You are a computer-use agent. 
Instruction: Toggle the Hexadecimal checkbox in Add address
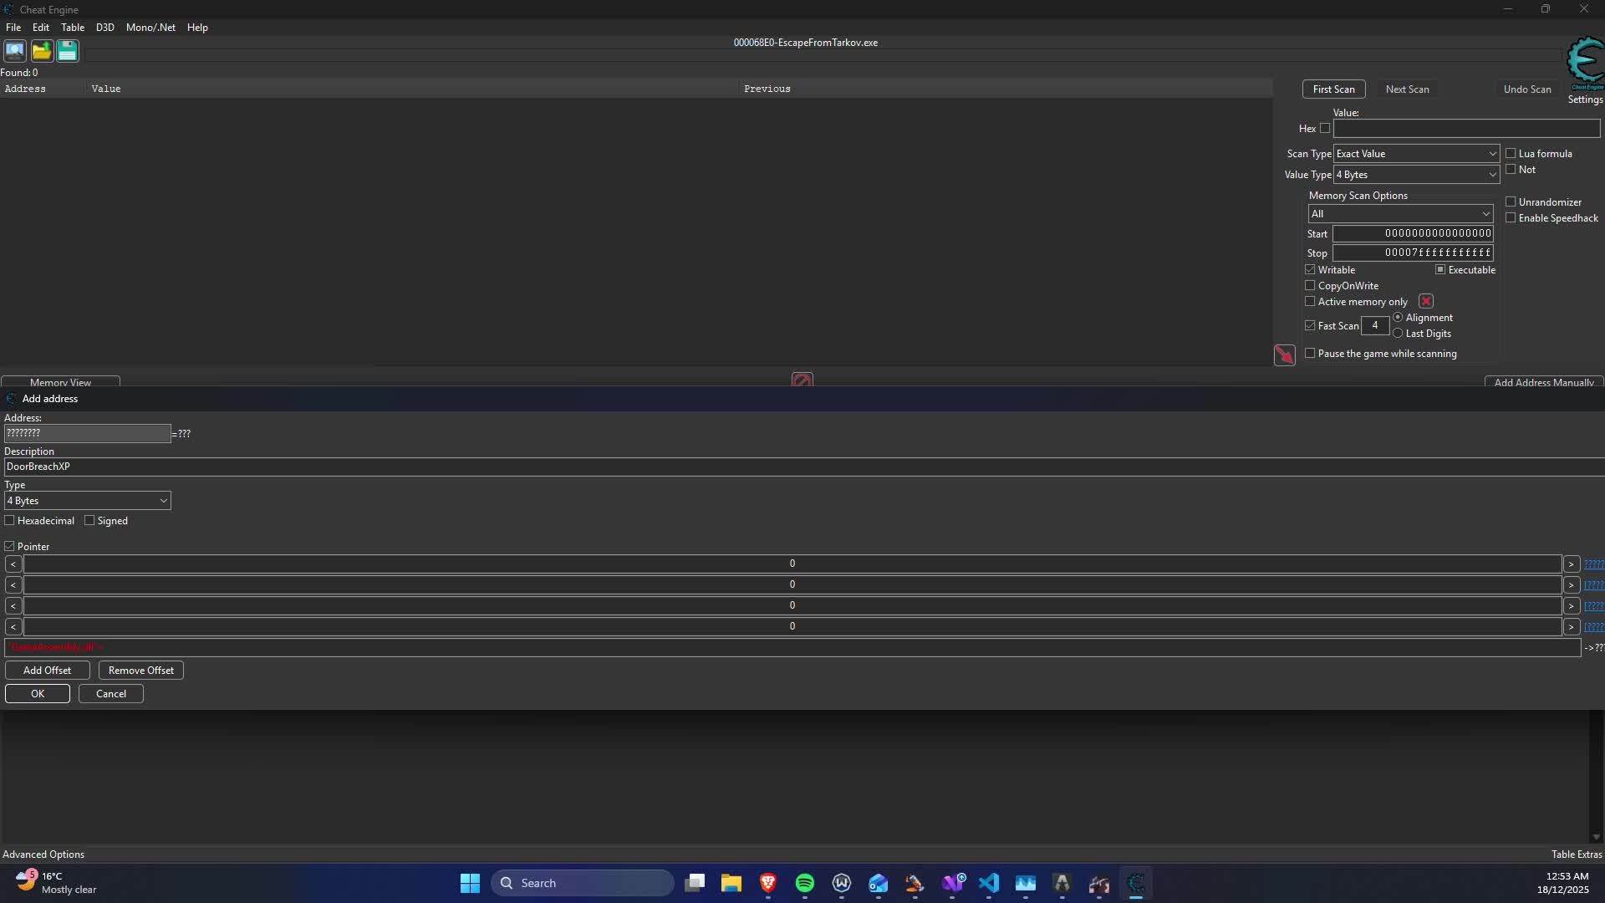tap(10, 521)
